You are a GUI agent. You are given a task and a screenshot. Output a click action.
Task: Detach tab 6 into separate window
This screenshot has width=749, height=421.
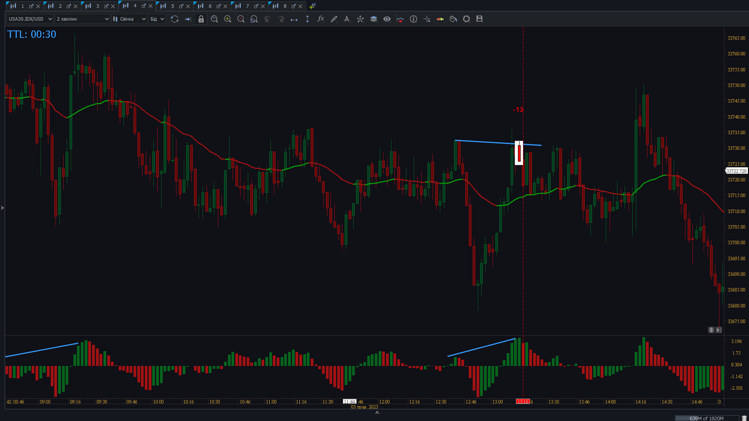coord(218,6)
